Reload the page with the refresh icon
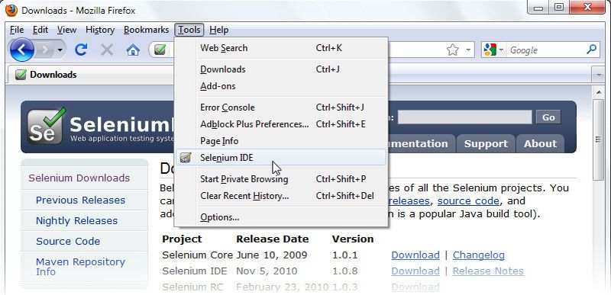611x295 pixels. 81,50
